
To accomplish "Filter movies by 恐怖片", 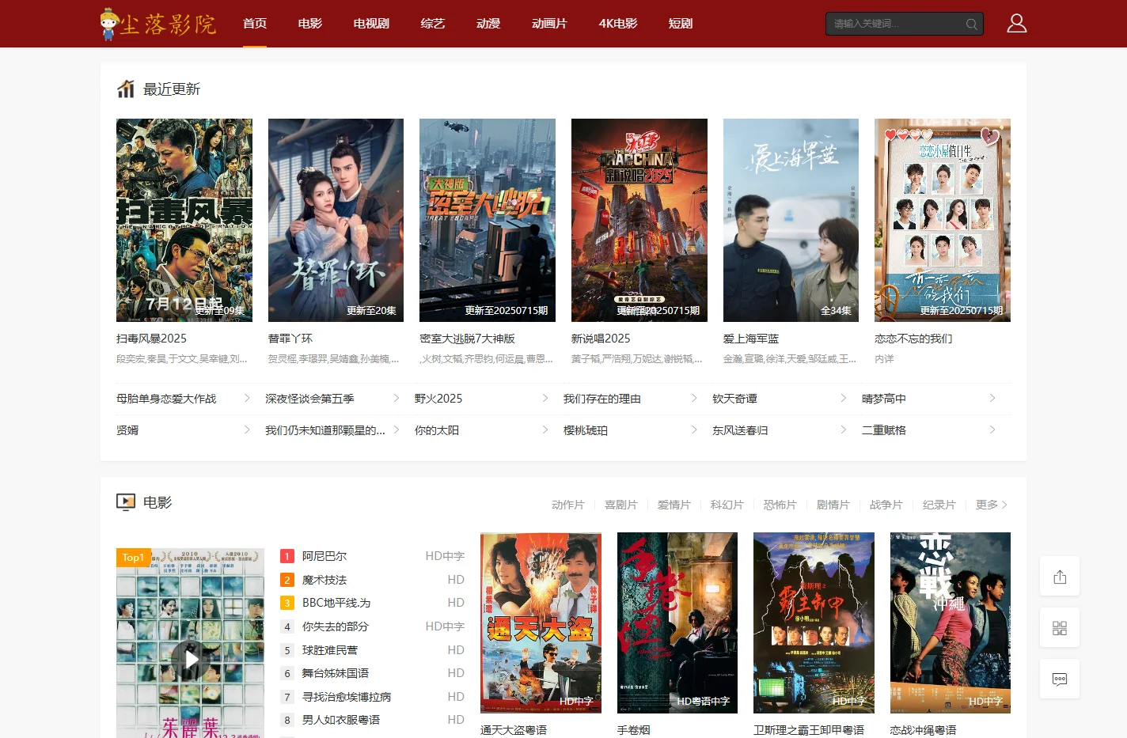I will [x=780, y=505].
